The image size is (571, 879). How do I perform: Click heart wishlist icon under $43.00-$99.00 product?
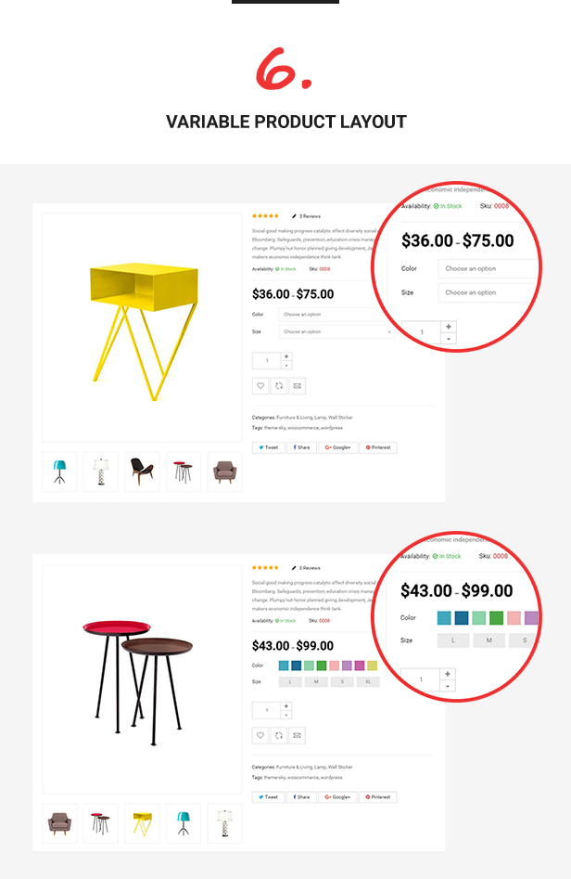(260, 735)
